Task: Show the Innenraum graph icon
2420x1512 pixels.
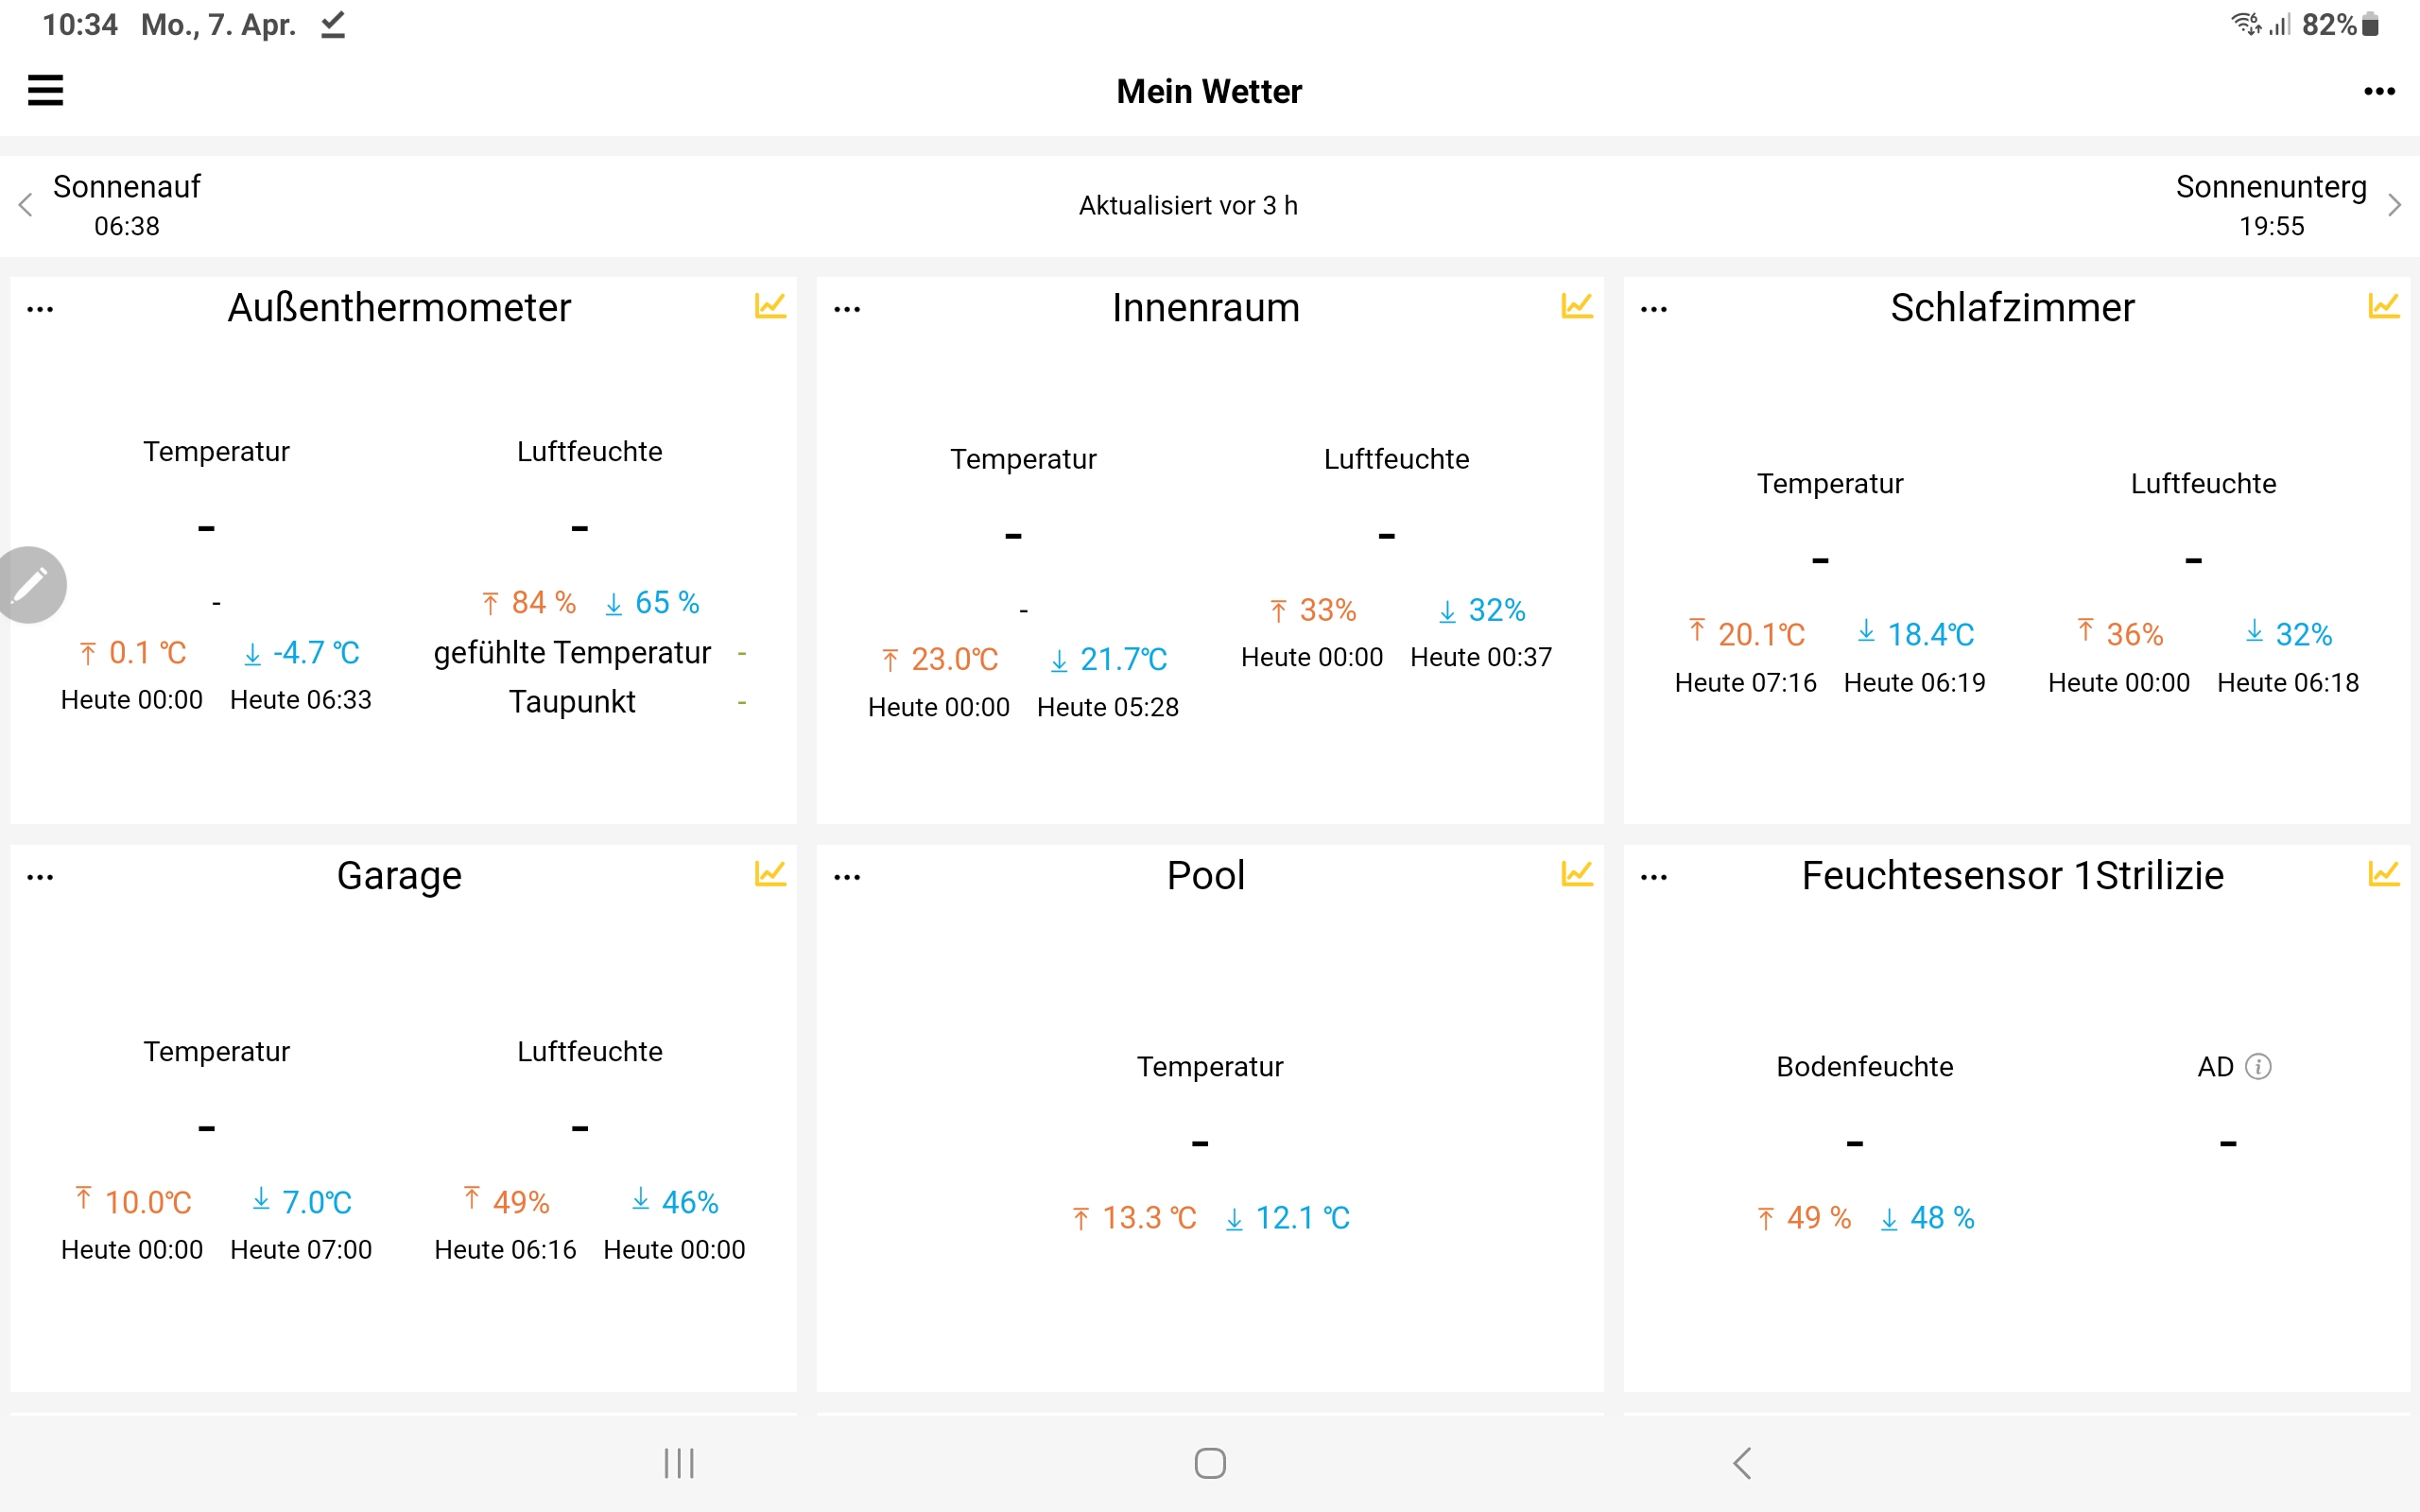Action: pyautogui.click(x=1577, y=306)
